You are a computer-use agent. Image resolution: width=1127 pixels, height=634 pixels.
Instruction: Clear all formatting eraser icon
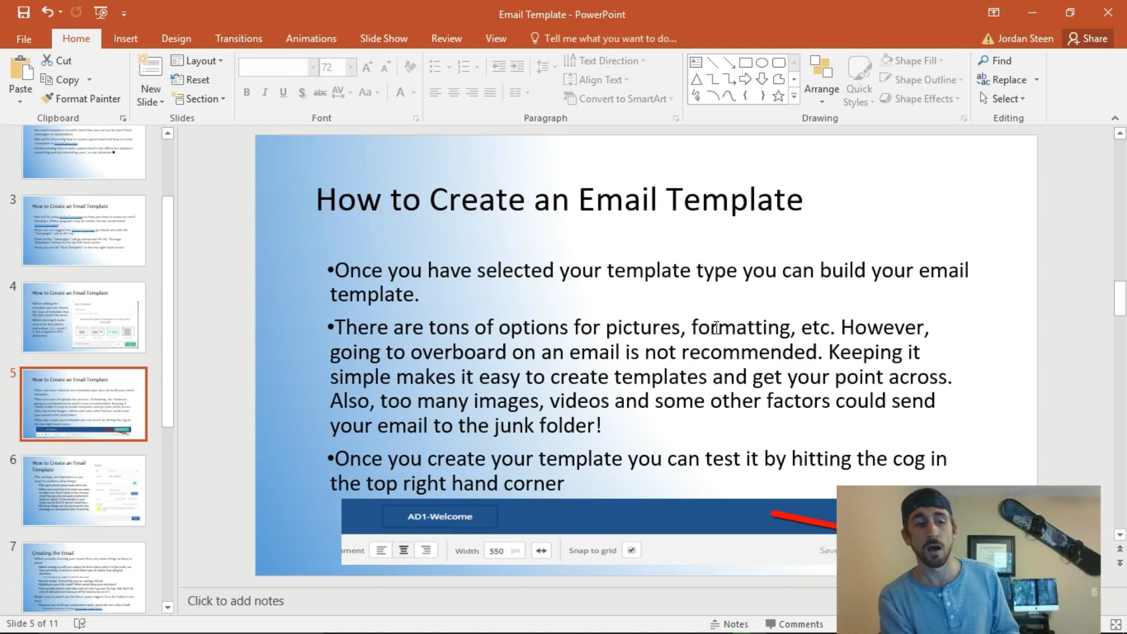(x=410, y=67)
